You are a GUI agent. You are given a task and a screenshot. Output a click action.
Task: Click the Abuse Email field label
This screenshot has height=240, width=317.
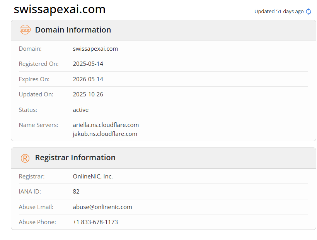click(x=36, y=207)
